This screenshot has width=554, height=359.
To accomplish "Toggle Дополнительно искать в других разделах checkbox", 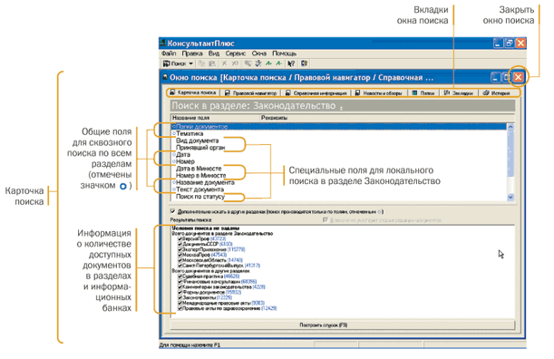I will tap(173, 211).
